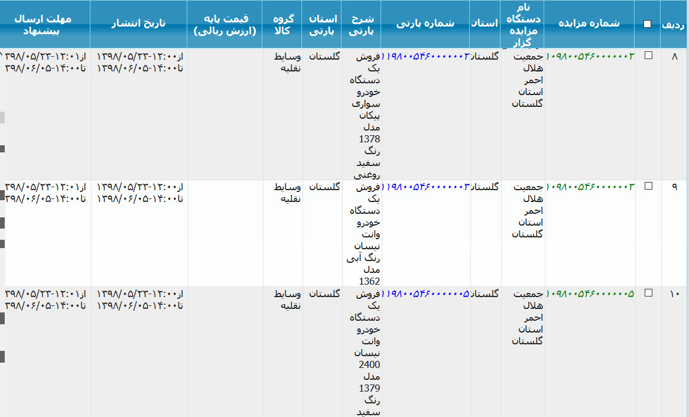Click the مهلت ارسال پیشنهاد column header

coord(44,24)
